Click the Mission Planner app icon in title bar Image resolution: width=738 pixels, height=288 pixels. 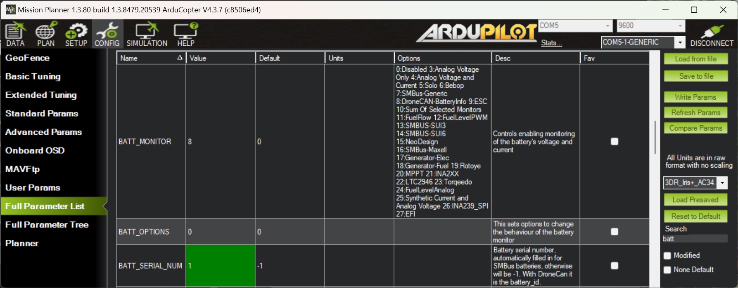pyautogui.click(x=10, y=9)
